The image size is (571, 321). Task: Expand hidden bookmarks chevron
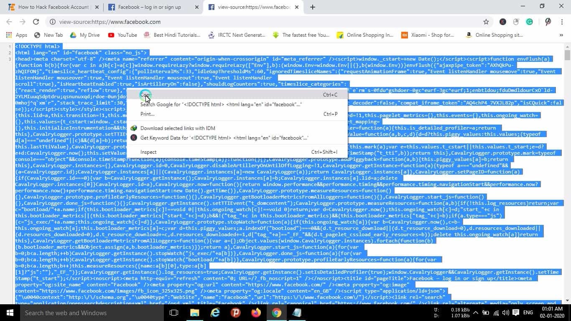pyautogui.click(x=561, y=35)
